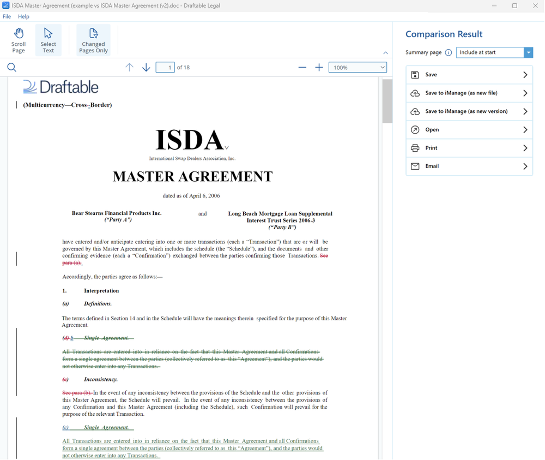The width and height of the screenshot is (545, 460).
Task: Expand the Print option chevron
Action: pos(525,148)
